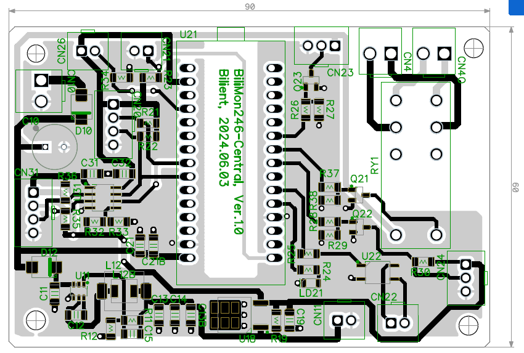Select the C15 capacitor label
The width and height of the screenshot is (524, 353).
(149, 334)
